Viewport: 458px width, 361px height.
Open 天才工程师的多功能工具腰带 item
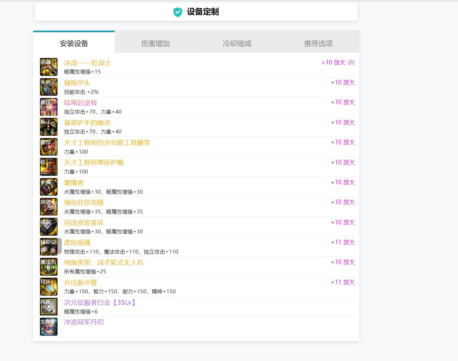(x=107, y=143)
